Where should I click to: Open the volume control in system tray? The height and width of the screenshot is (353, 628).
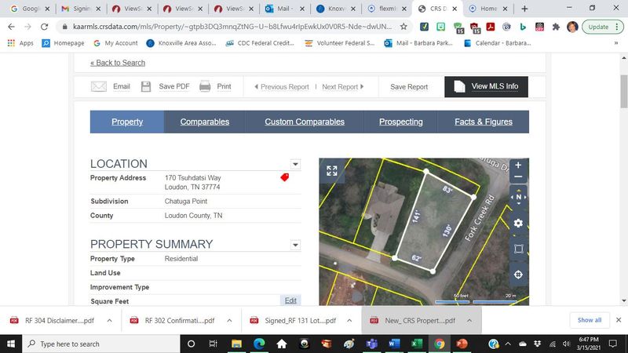(x=566, y=344)
